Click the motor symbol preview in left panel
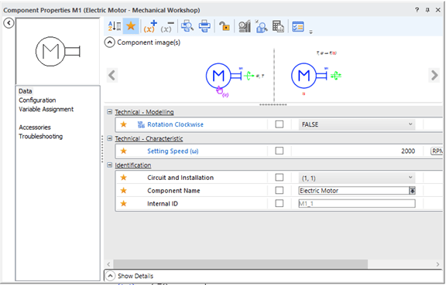Image resolution: width=446 pixels, height=285 pixels. pyautogui.click(x=58, y=52)
